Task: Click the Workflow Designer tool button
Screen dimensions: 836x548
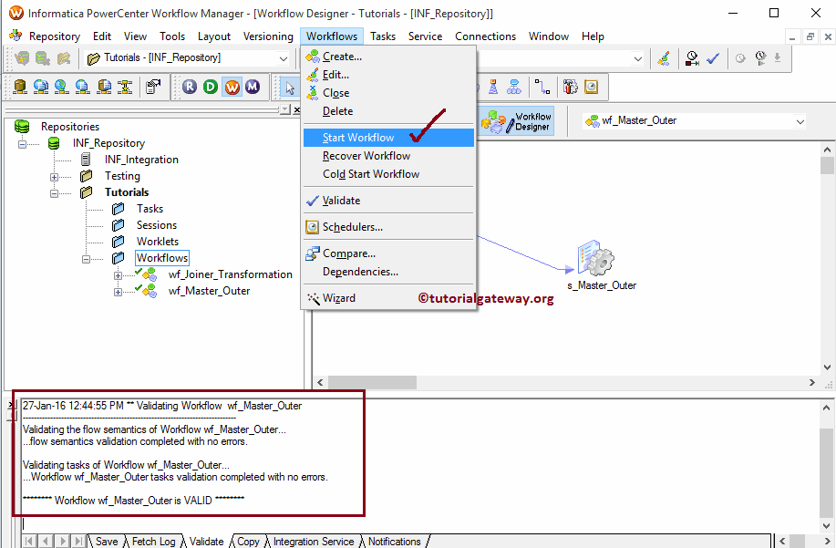Action: click(516, 121)
